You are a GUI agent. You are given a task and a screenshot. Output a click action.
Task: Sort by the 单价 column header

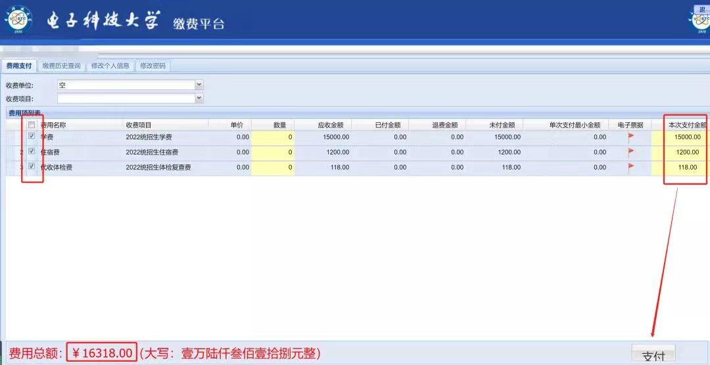(237, 125)
